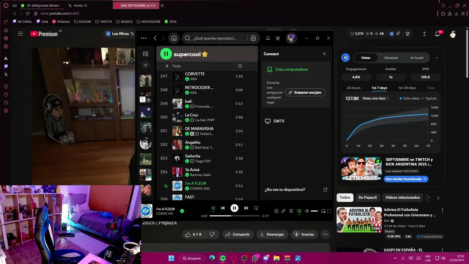Click See similar thumbnails button
469x264 pixels.
pos(406,179)
